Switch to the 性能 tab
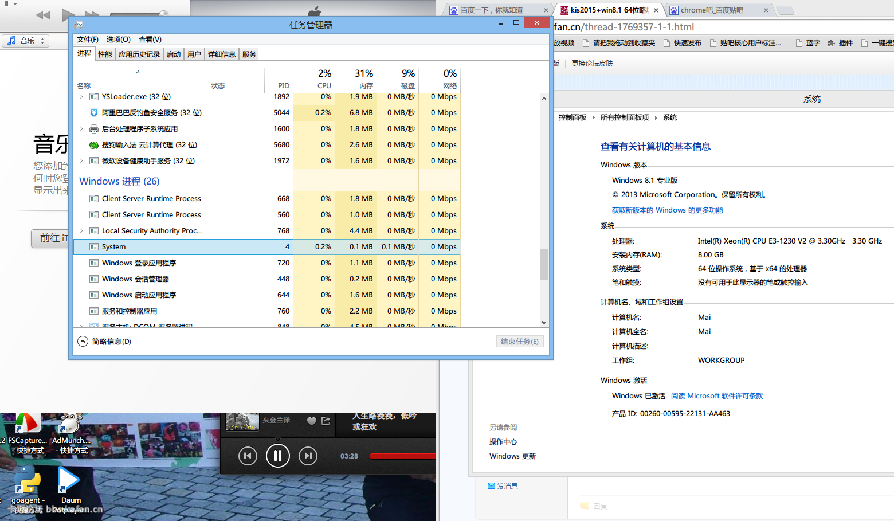 point(105,54)
